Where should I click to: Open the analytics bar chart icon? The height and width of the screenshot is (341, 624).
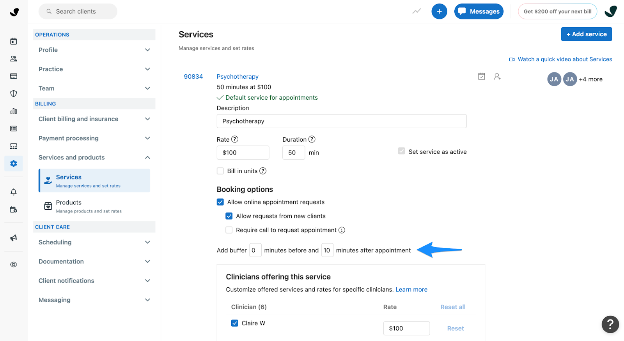[x=14, y=111]
